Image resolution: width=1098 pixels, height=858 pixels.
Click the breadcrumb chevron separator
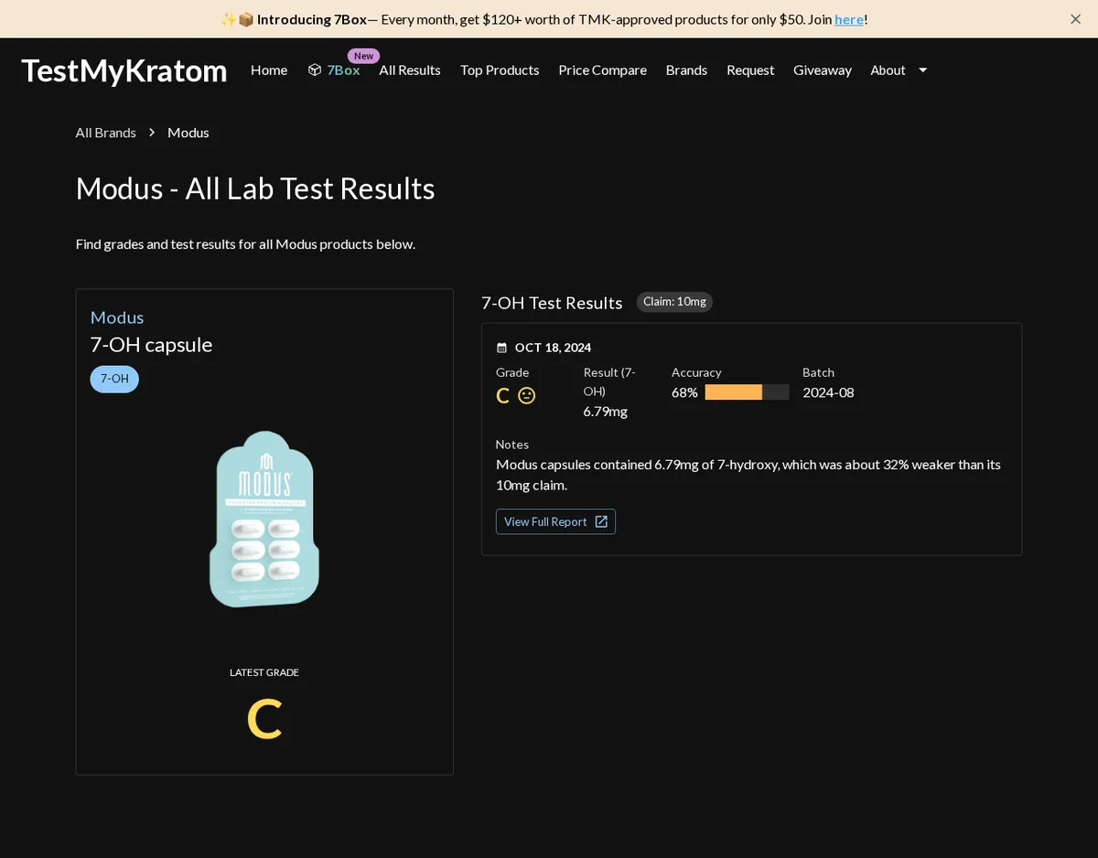point(152,133)
